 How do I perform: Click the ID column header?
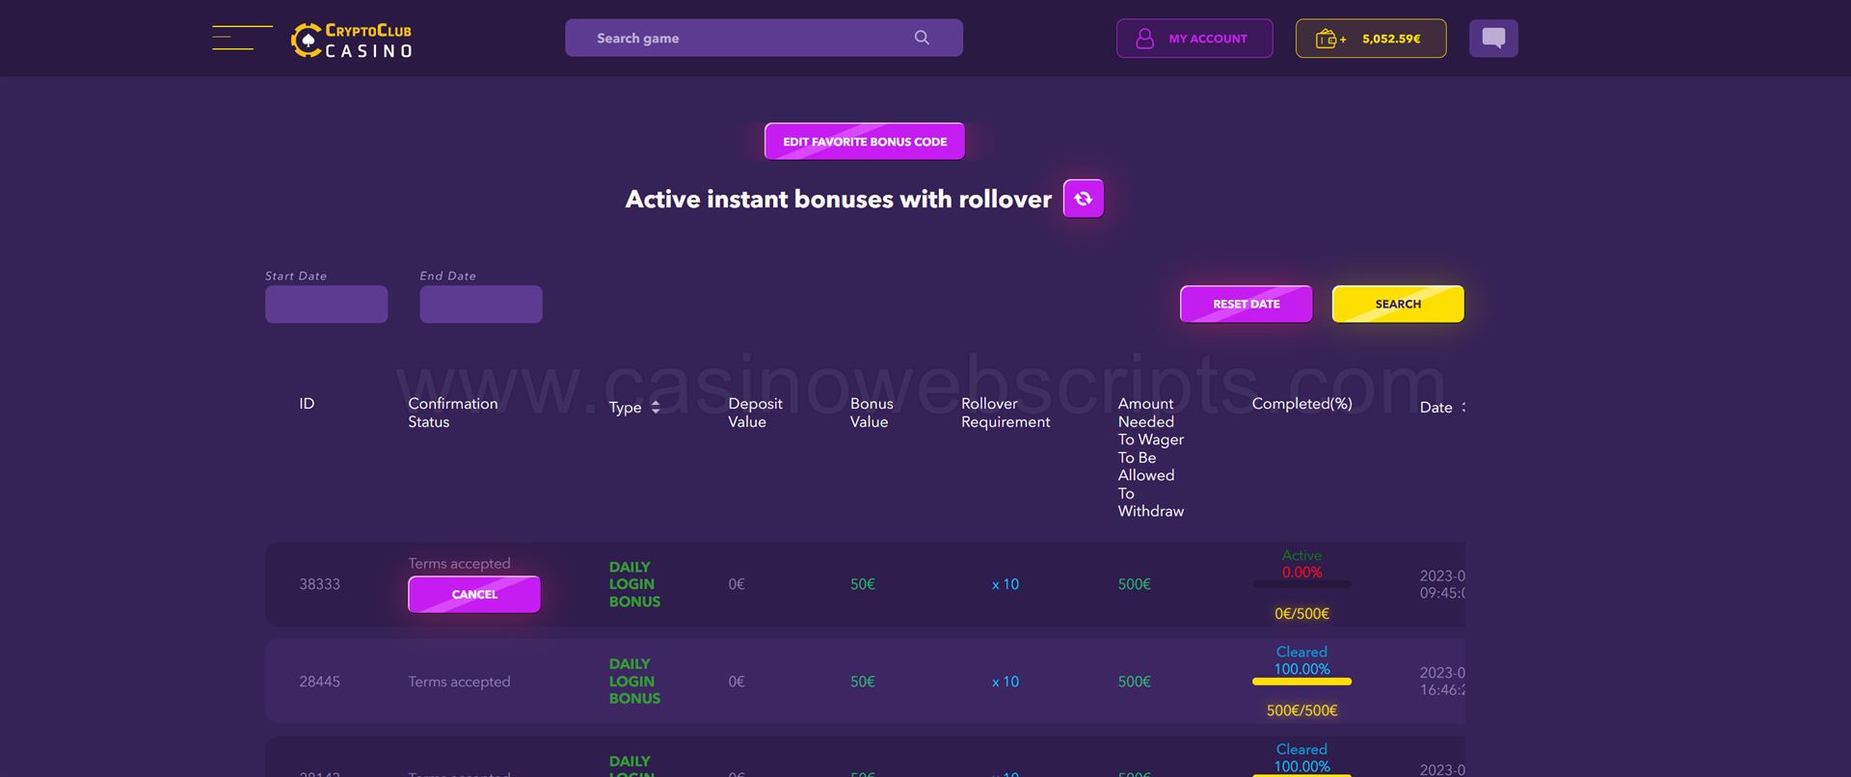pyautogui.click(x=307, y=403)
